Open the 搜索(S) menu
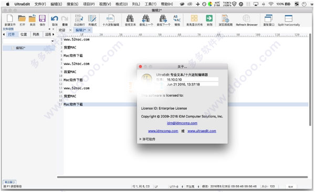This screenshot has width=315, height=192. click(x=72, y=4)
